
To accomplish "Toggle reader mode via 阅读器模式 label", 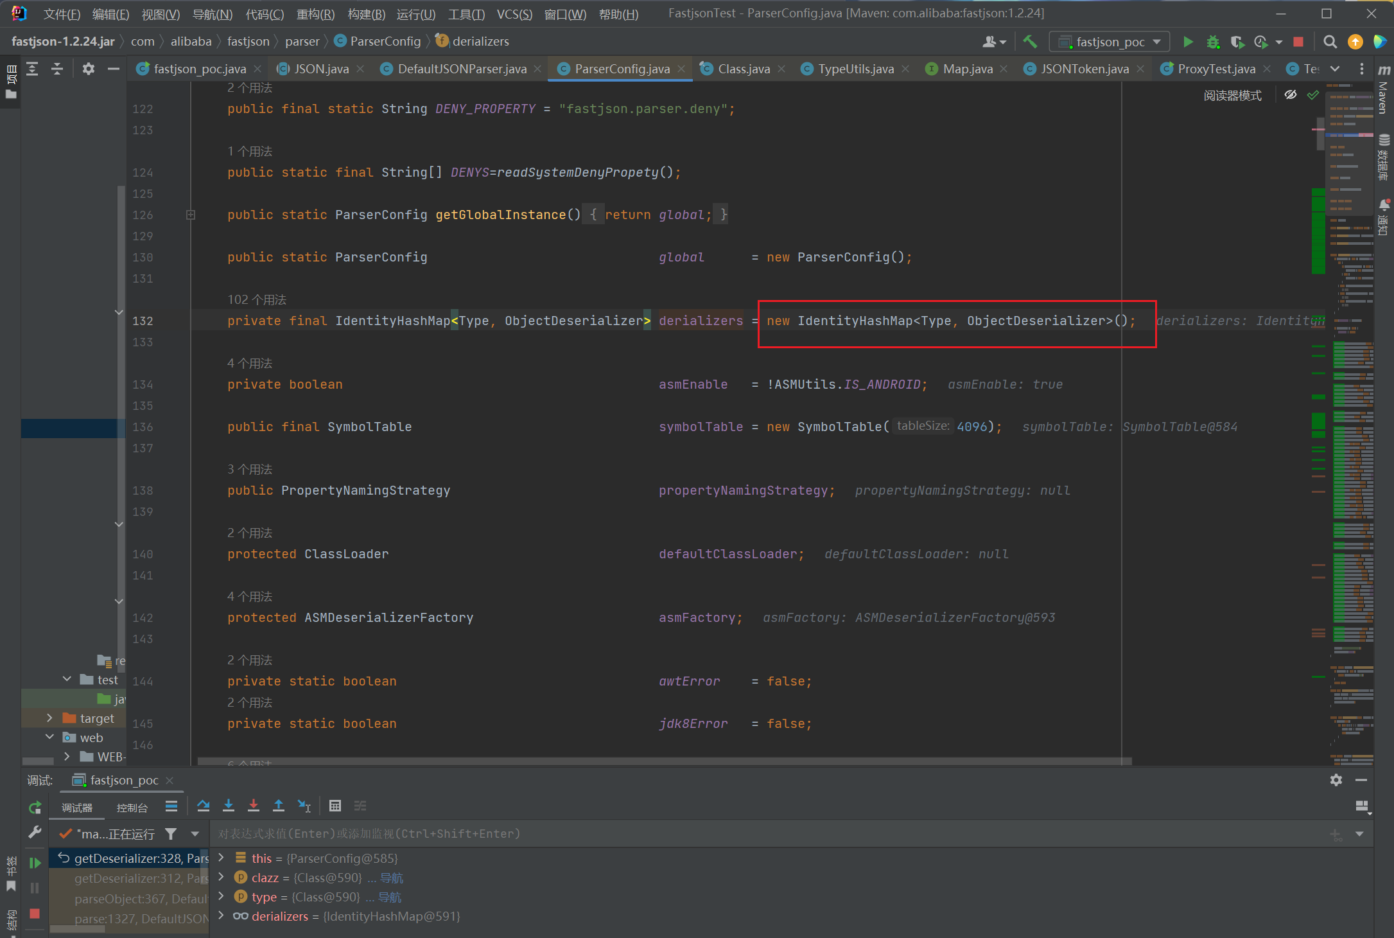I will tap(1232, 96).
